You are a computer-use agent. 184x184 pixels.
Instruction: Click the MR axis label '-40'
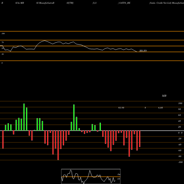click(180, 145)
